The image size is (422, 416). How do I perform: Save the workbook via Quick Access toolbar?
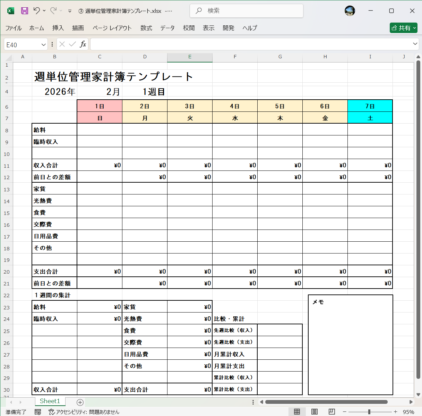click(x=24, y=11)
